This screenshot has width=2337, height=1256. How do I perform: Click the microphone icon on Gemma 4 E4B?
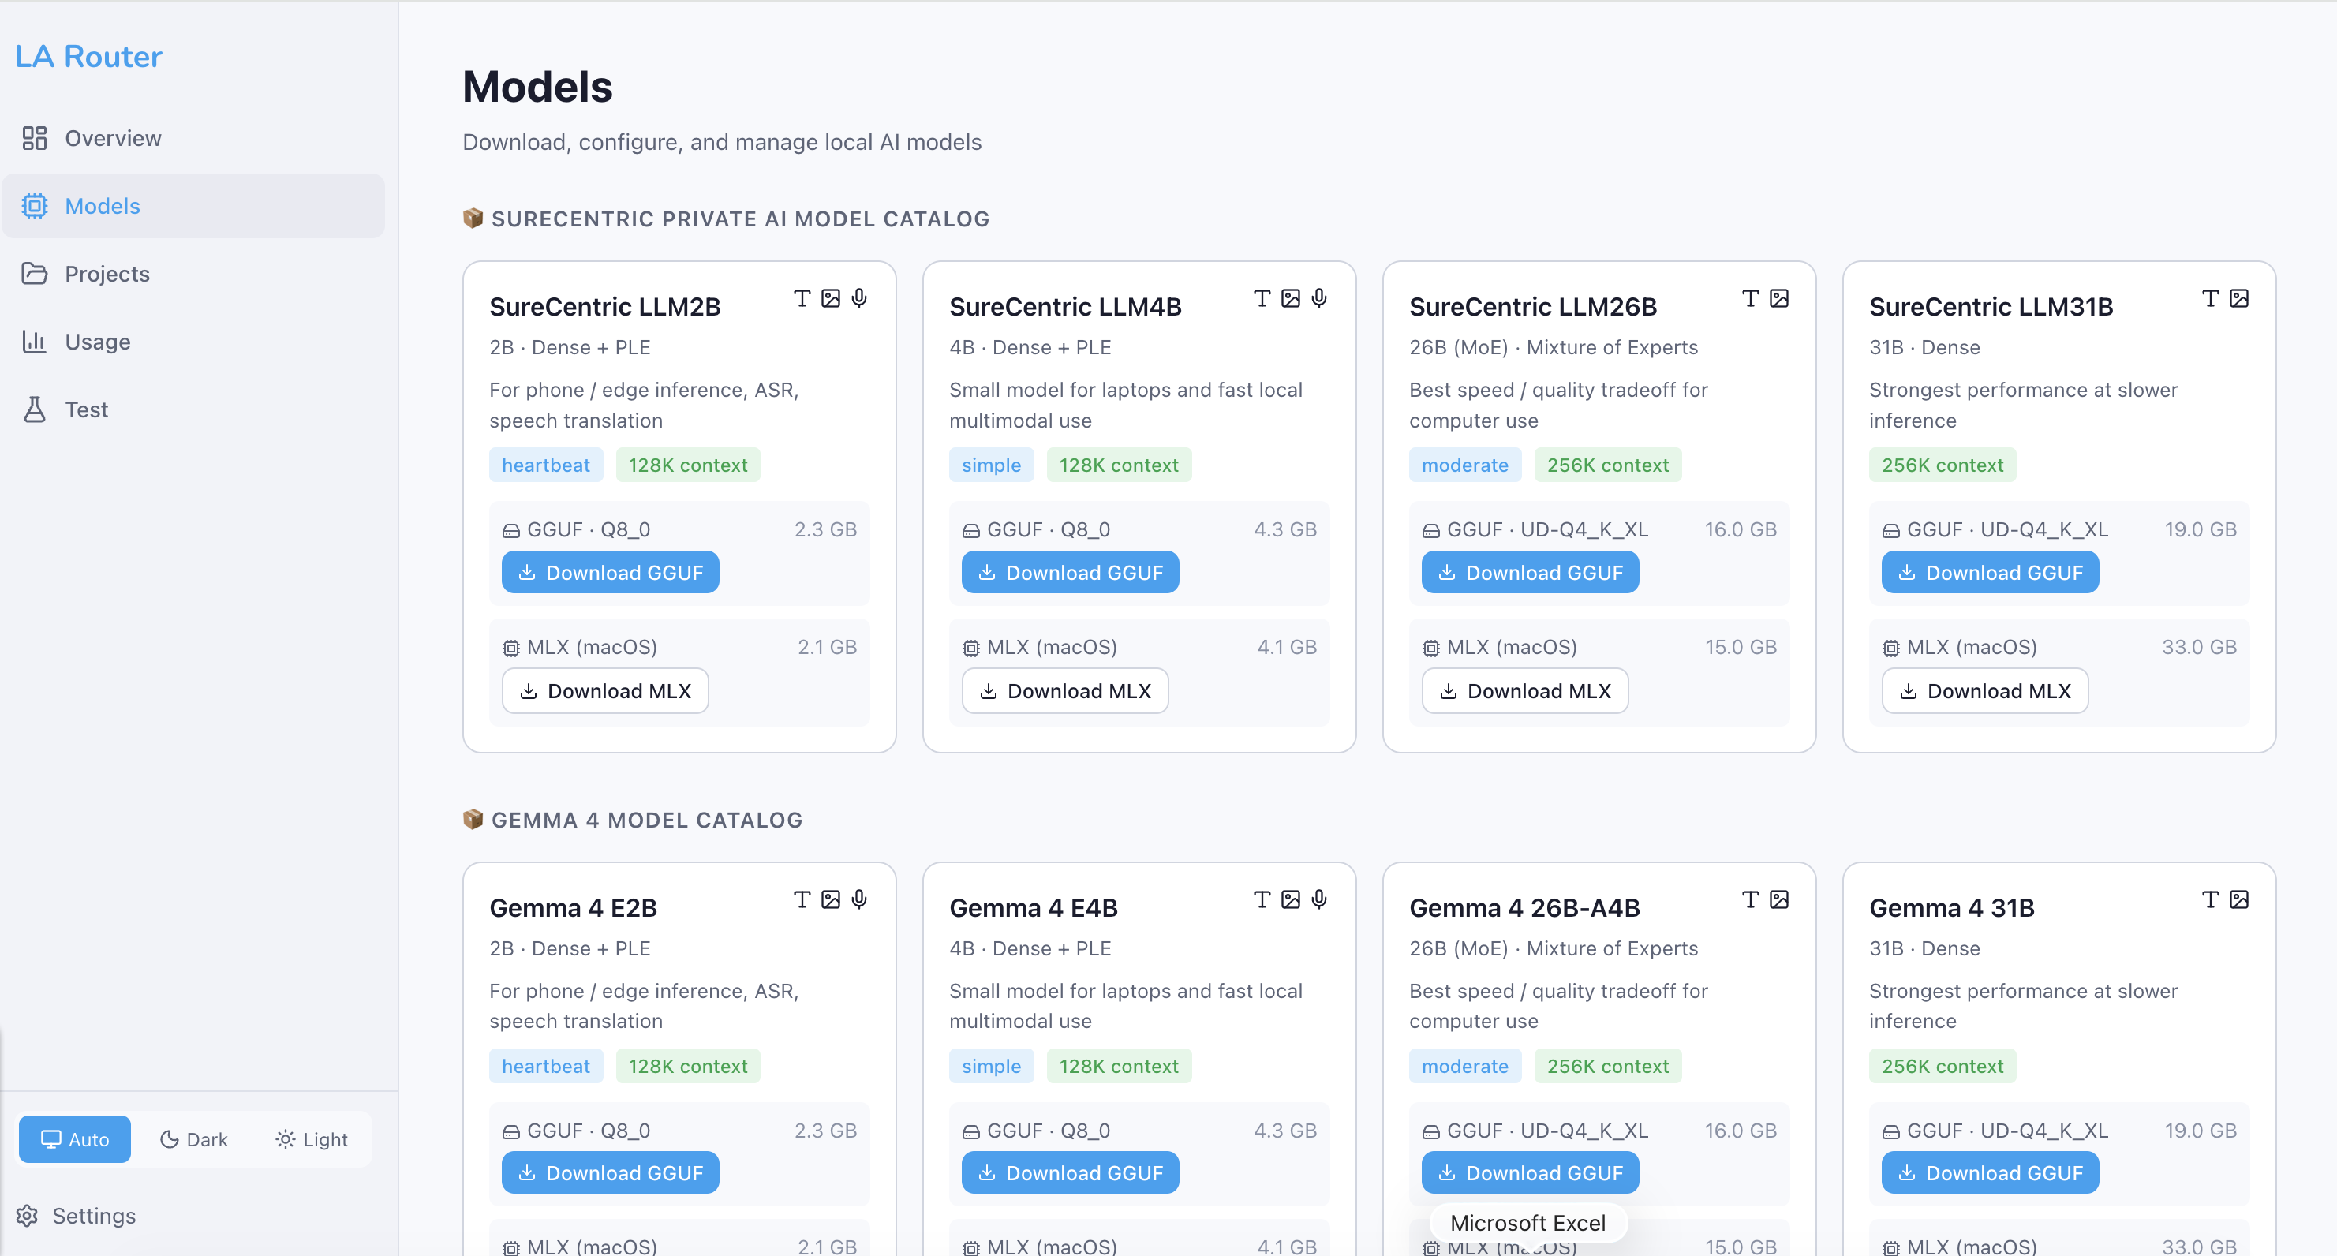1319,899
